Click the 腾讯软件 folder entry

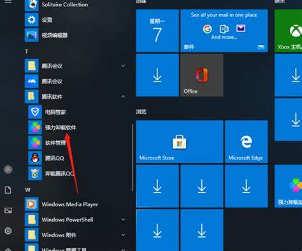tap(75, 96)
